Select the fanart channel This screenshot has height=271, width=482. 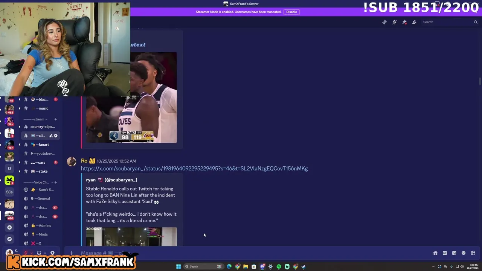[x=40, y=145]
